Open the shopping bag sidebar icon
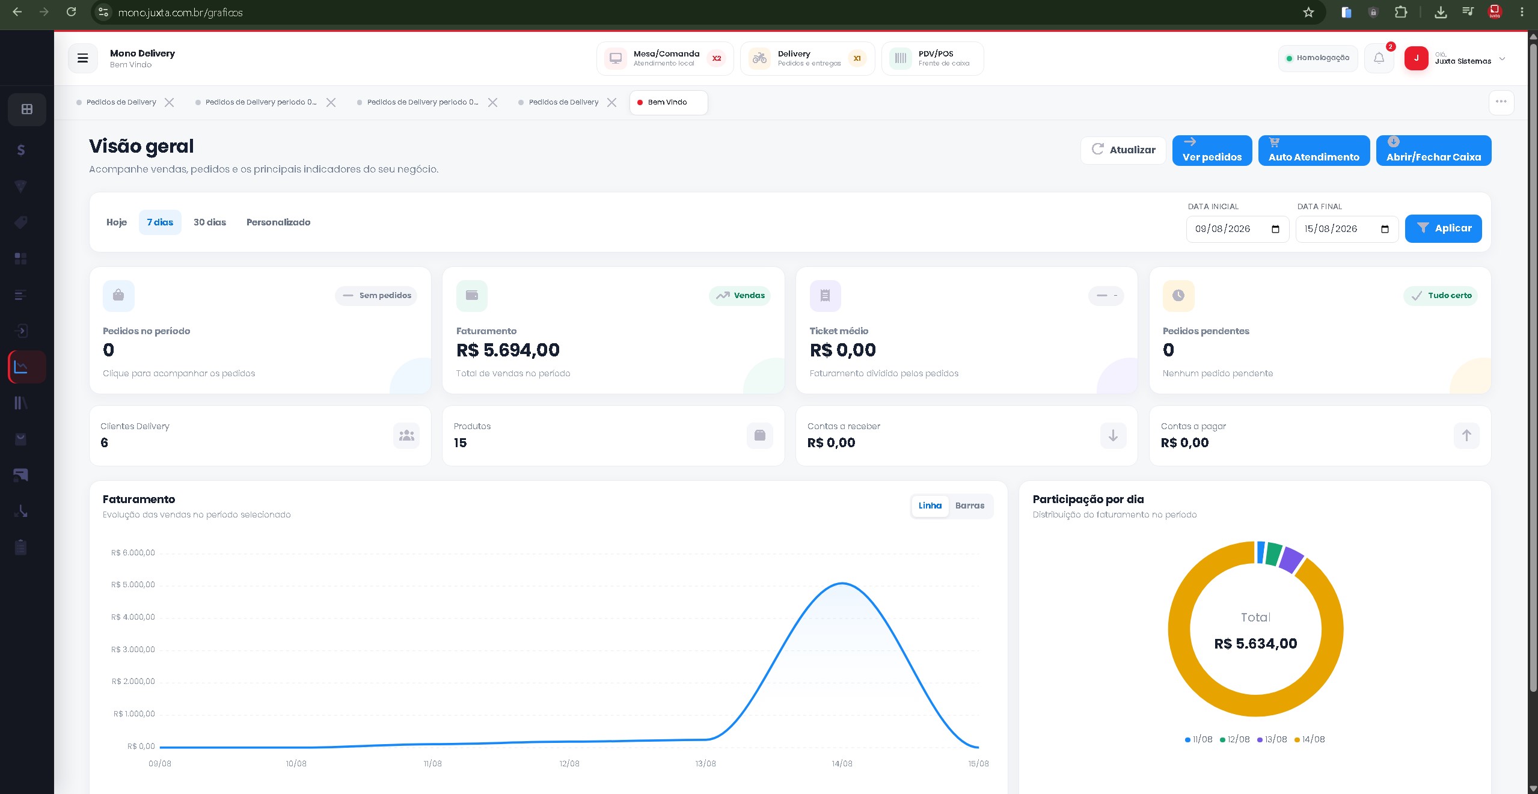Image resolution: width=1538 pixels, height=794 pixels. pyautogui.click(x=21, y=439)
